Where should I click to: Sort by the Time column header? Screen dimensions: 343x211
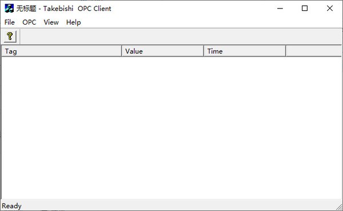tap(245, 51)
